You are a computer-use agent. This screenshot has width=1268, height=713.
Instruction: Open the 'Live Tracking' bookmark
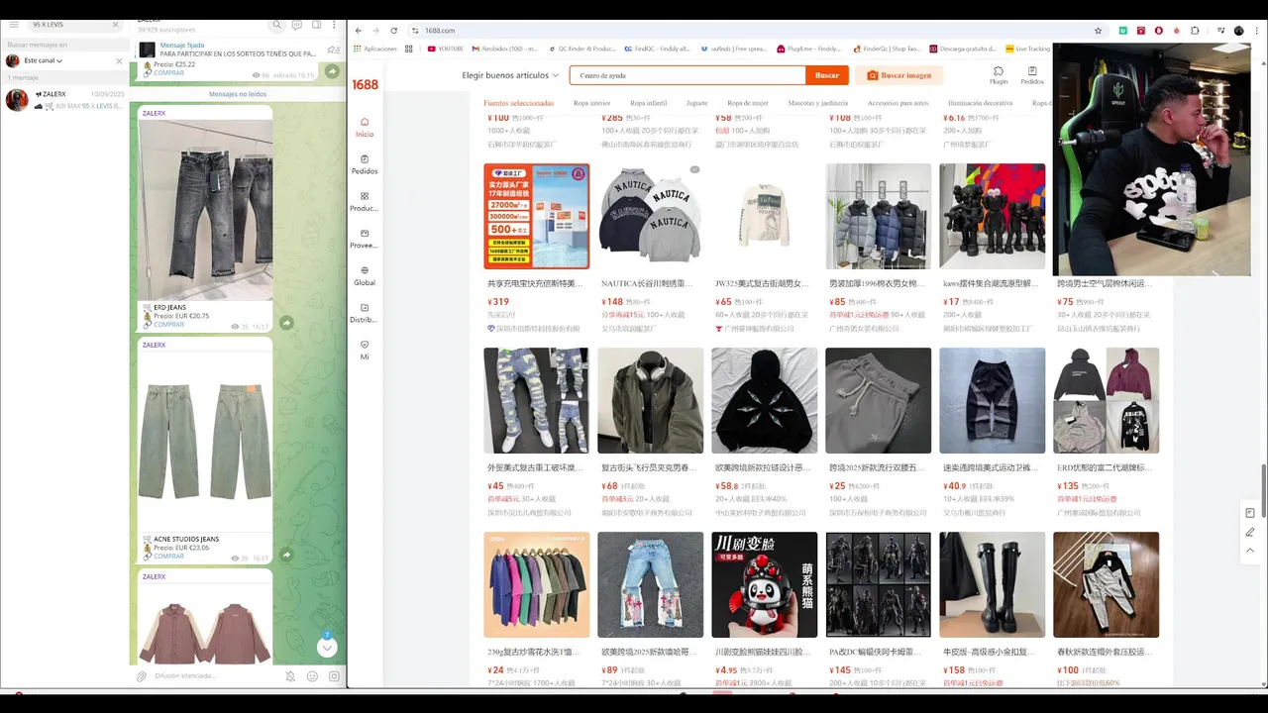tap(1027, 49)
